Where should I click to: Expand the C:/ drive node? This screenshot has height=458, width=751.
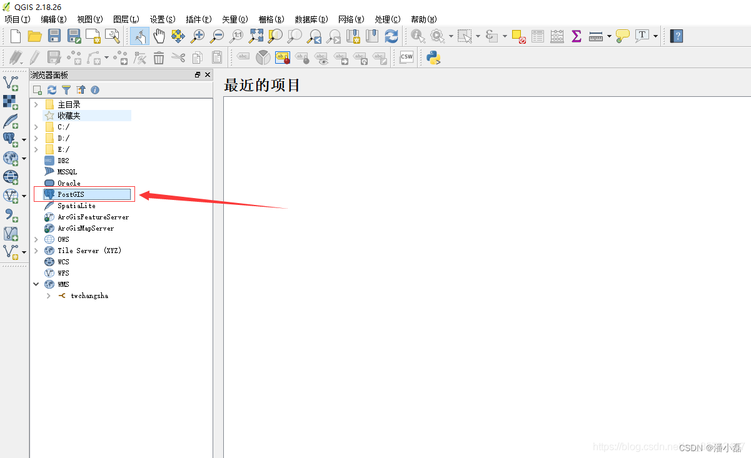[36, 127]
